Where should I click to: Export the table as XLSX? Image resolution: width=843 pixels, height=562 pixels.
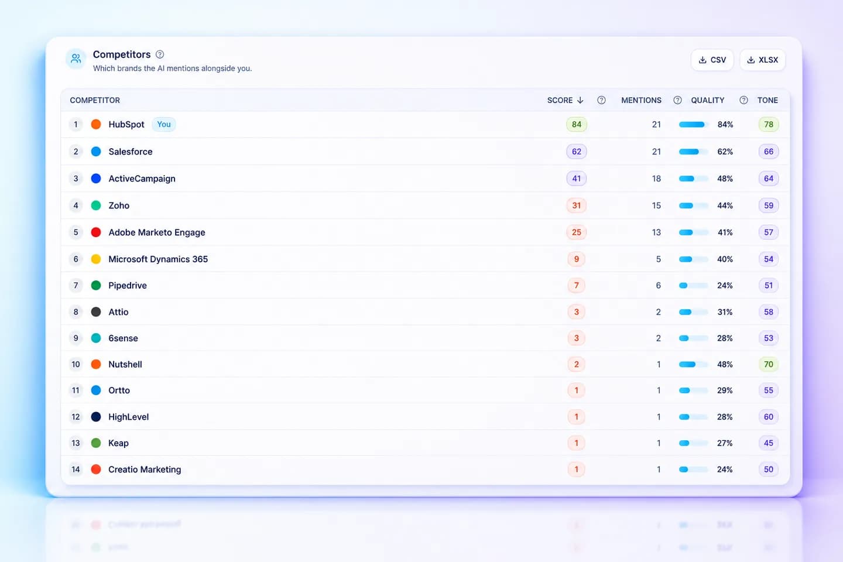[762, 60]
